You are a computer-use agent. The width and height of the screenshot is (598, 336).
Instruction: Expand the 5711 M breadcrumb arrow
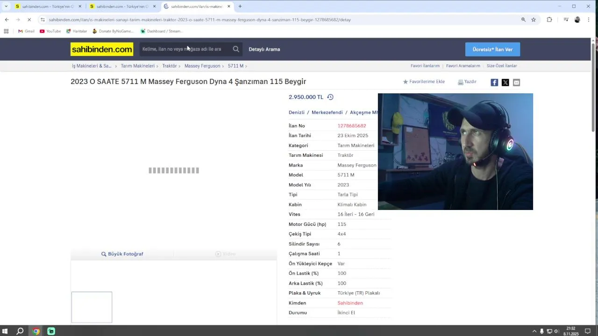(246, 66)
